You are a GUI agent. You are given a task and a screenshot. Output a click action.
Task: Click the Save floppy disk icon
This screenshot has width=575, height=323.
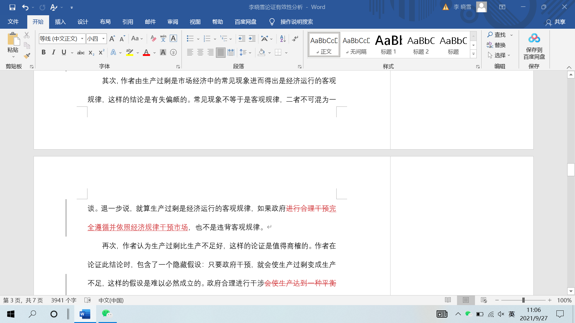click(x=12, y=7)
